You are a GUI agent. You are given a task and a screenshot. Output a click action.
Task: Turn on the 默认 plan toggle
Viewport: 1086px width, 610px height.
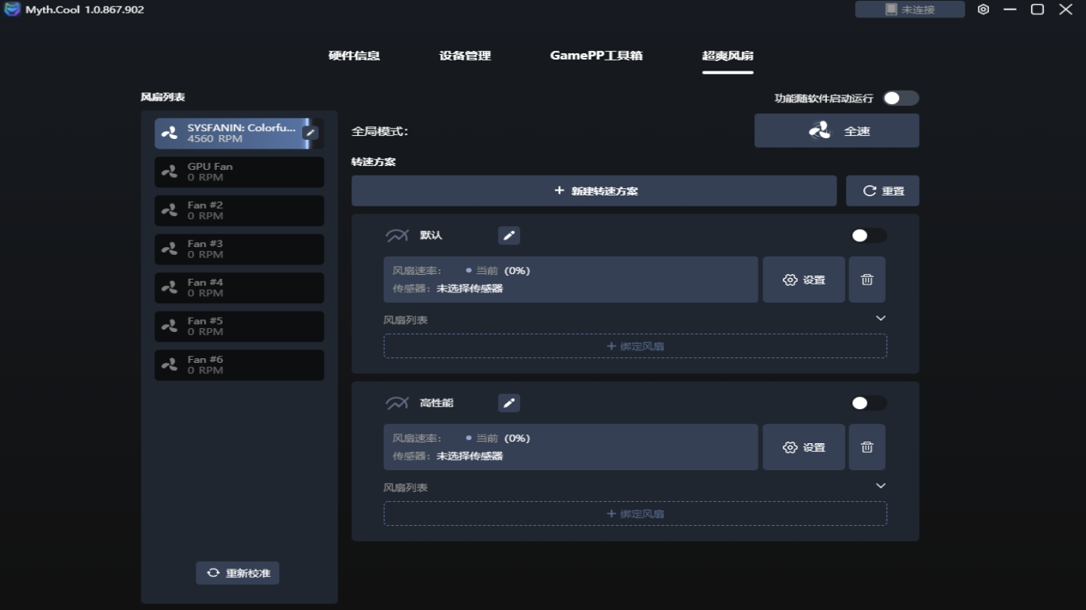868,235
